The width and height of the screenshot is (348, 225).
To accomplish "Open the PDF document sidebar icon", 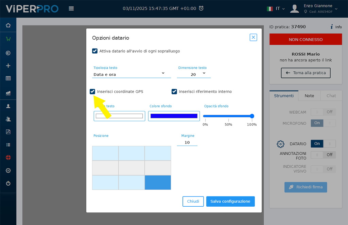I will [x=8, y=132].
